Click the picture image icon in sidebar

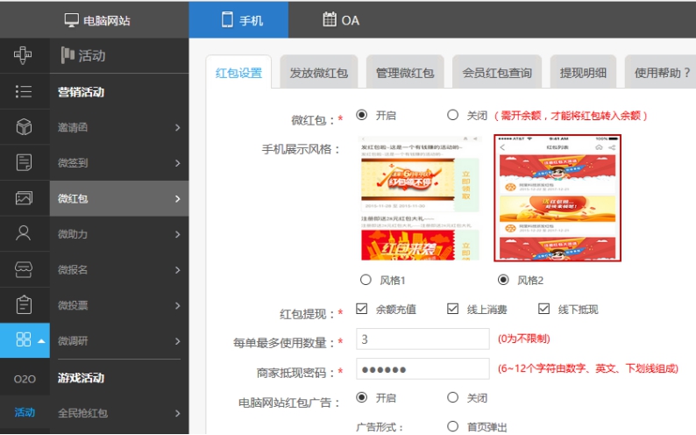pos(24,198)
